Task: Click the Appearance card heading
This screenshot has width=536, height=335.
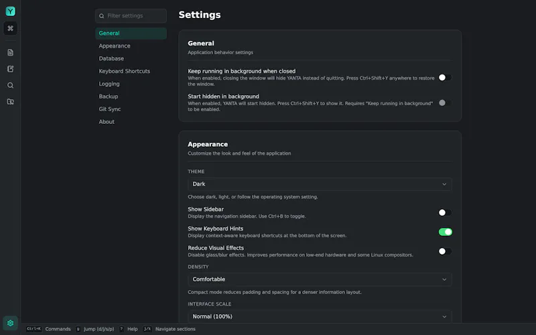Action: pyautogui.click(x=208, y=144)
